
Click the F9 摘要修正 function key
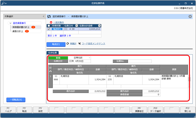pos(139,110)
